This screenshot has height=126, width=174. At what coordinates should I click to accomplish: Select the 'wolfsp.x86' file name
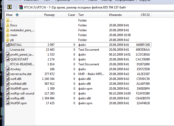coord(17,98)
